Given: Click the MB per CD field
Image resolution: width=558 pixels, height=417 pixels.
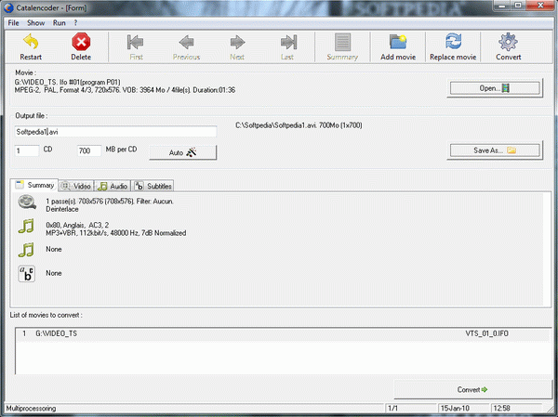Looking at the screenshot, I should (x=89, y=150).
